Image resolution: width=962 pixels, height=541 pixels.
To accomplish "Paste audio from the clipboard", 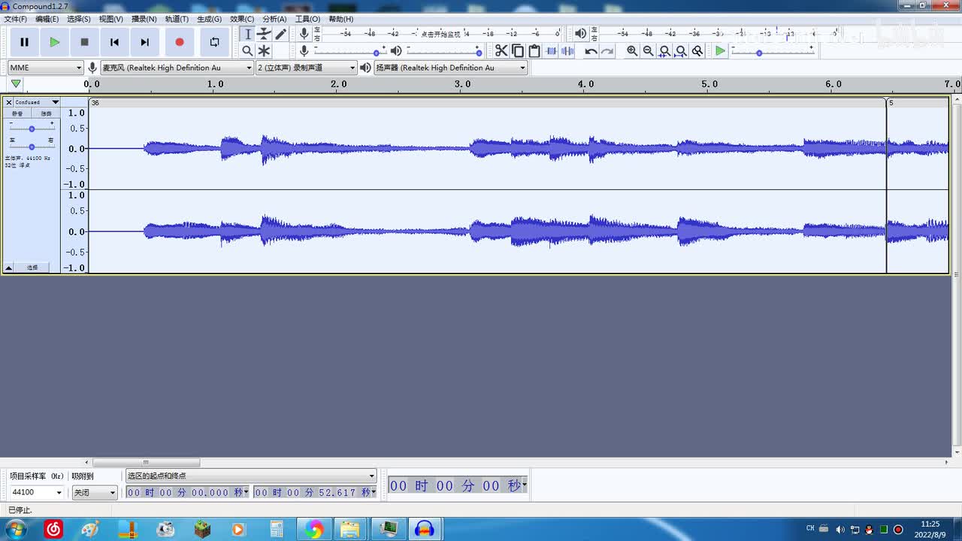I will [534, 50].
